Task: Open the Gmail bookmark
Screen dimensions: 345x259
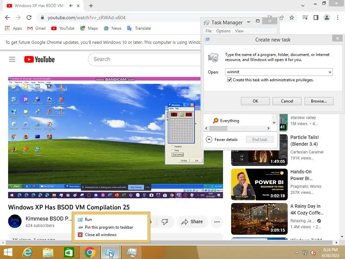Action: click(x=36, y=28)
